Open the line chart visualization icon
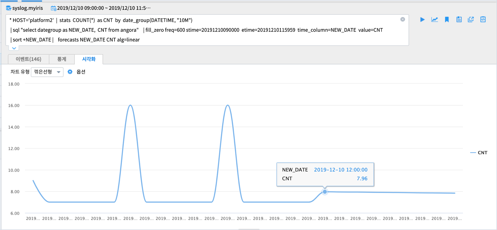The height and width of the screenshot is (230, 497). 435,19
